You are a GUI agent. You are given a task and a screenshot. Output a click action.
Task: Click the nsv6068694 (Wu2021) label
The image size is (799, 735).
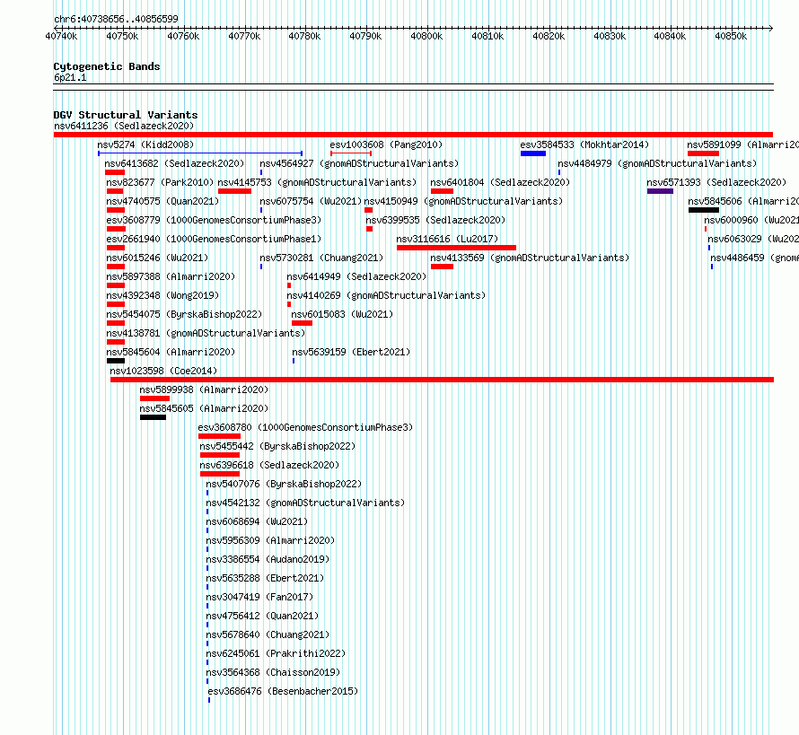(257, 521)
